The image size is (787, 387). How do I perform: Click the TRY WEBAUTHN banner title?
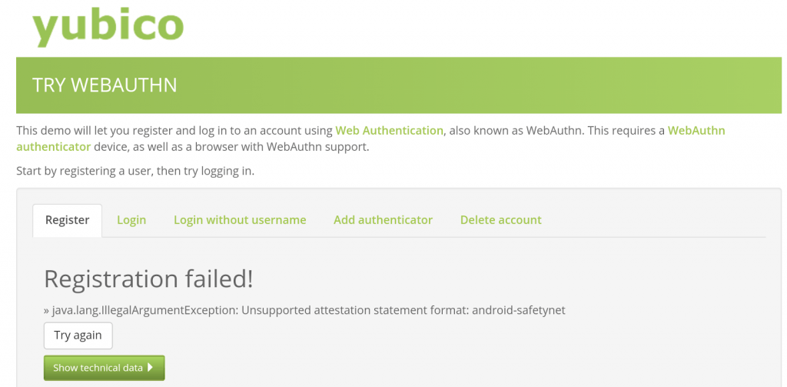pyautogui.click(x=105, y=85)
